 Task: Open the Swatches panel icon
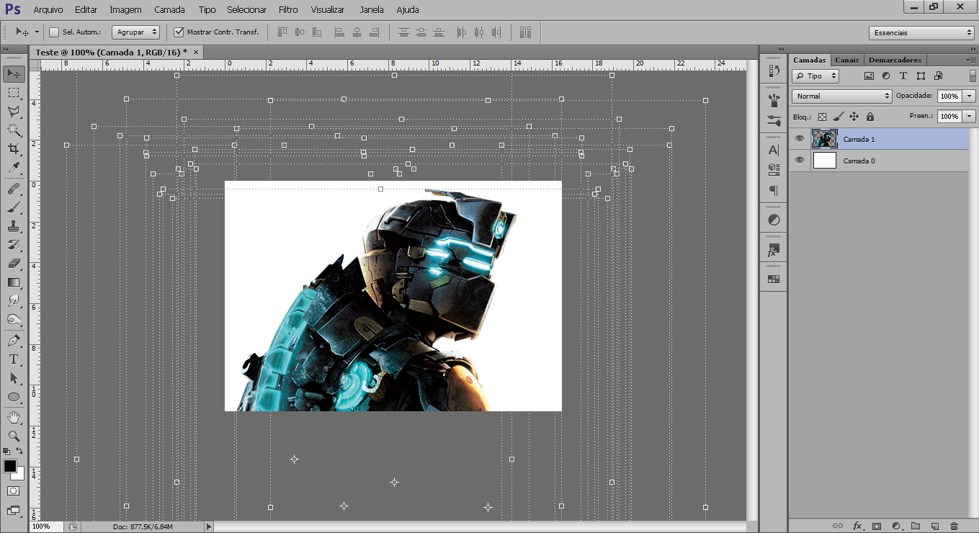[774, 279]
